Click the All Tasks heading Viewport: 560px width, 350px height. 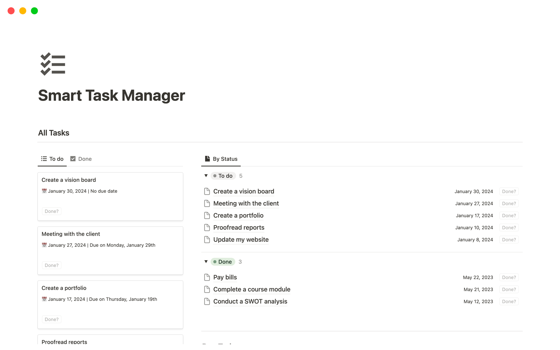click(x=53, y=133)
